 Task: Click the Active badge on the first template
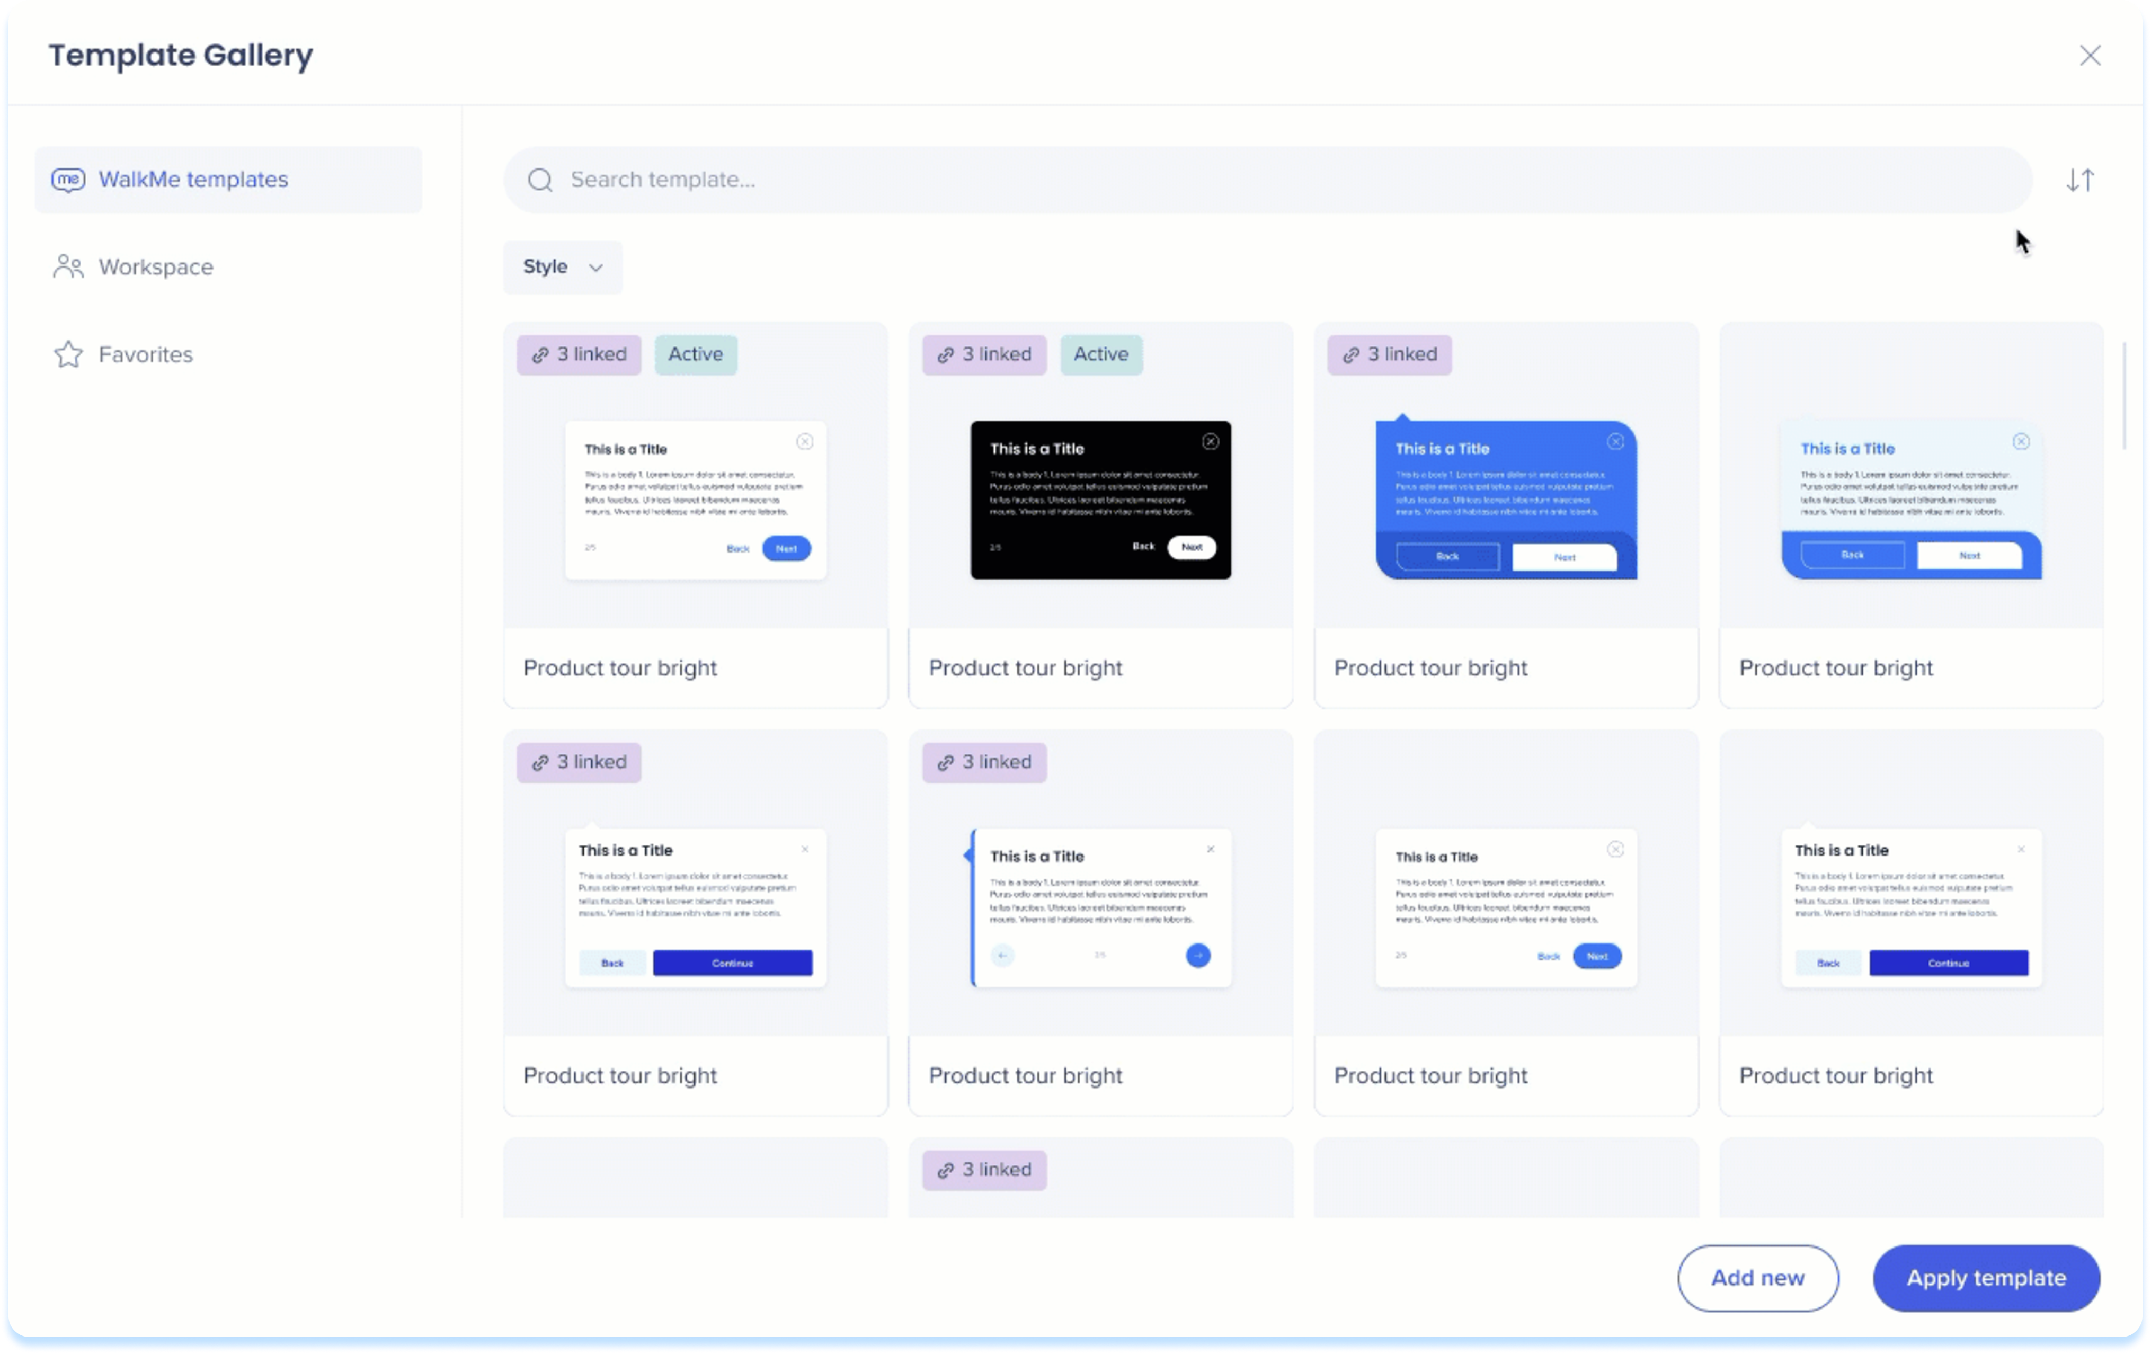click(695, 354)
